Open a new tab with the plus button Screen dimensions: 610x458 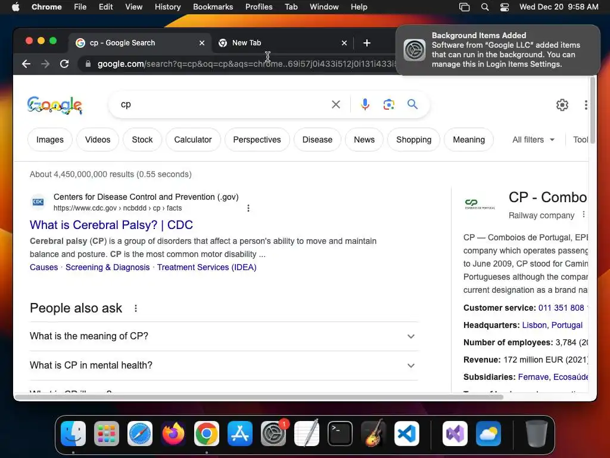pyautogui.click(x=367, y=43)
